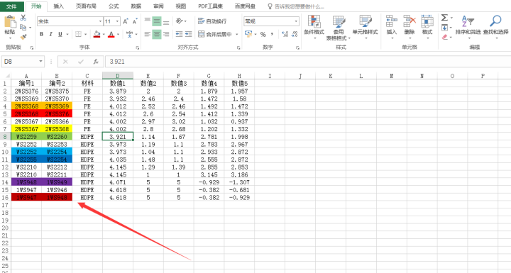This screenshot has width=511, height=273.
Task: Click the Clear eraser icon
Action: [444, 38]
